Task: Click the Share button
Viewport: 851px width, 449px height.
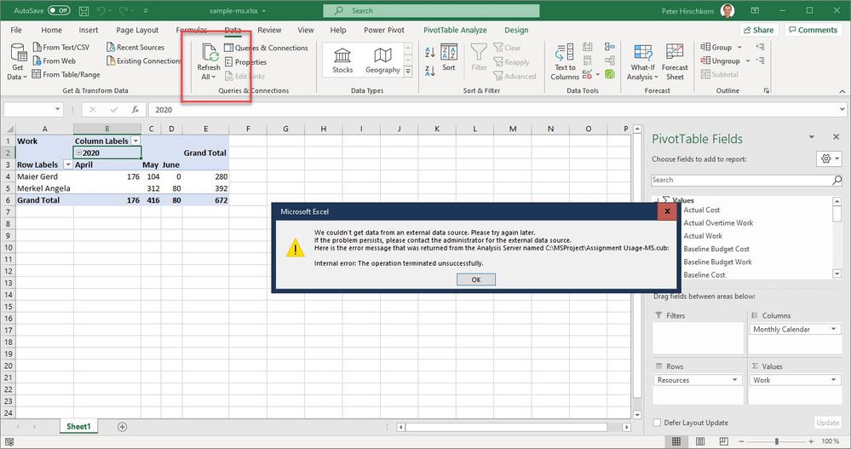Action: click(759, 30)
